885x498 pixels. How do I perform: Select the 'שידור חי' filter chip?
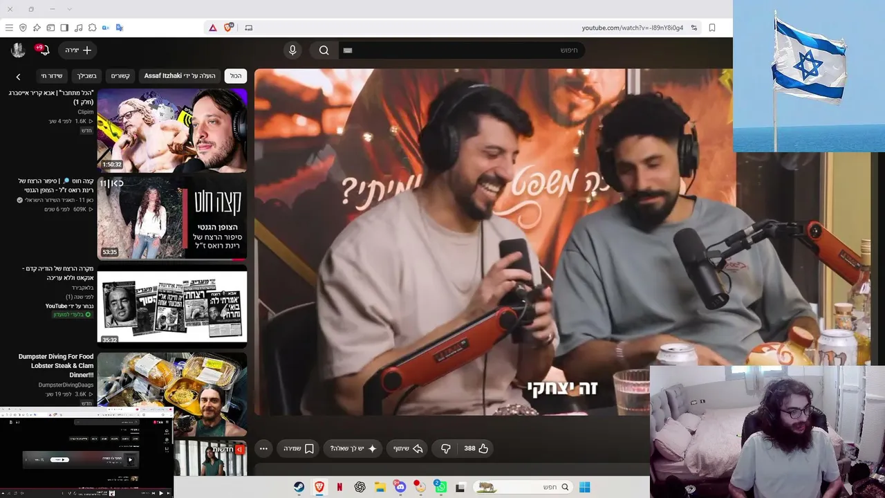click(x=52, y=76)
